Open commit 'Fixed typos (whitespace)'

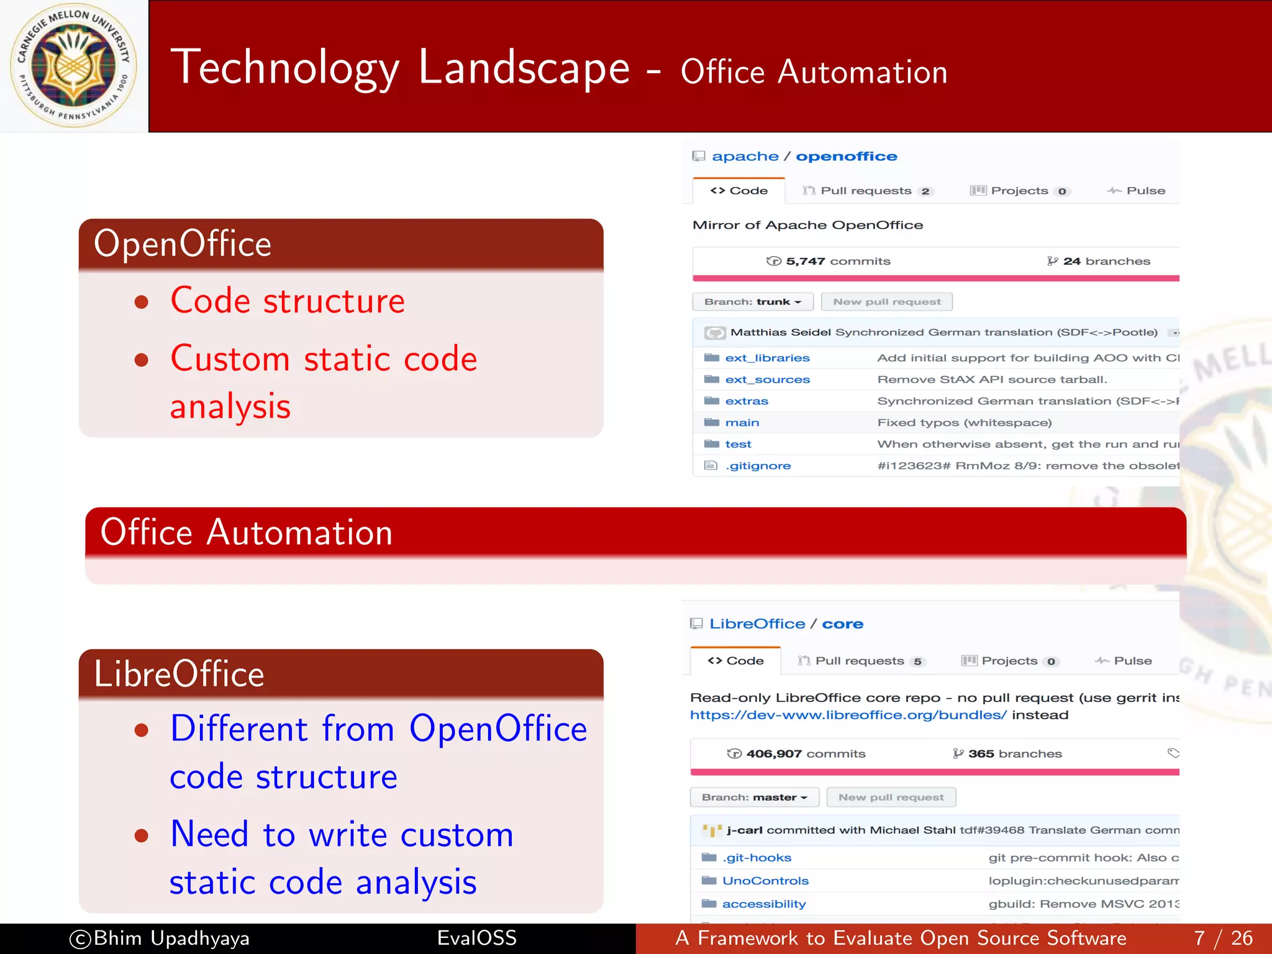[965, 423]
